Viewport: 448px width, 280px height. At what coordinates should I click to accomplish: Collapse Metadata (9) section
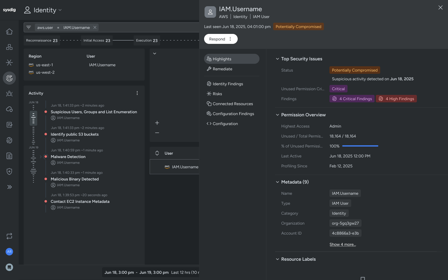pyautogui.click(x=278, y=182)
